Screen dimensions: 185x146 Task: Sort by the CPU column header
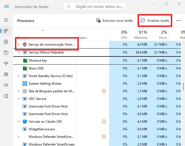tap(119, 34)
